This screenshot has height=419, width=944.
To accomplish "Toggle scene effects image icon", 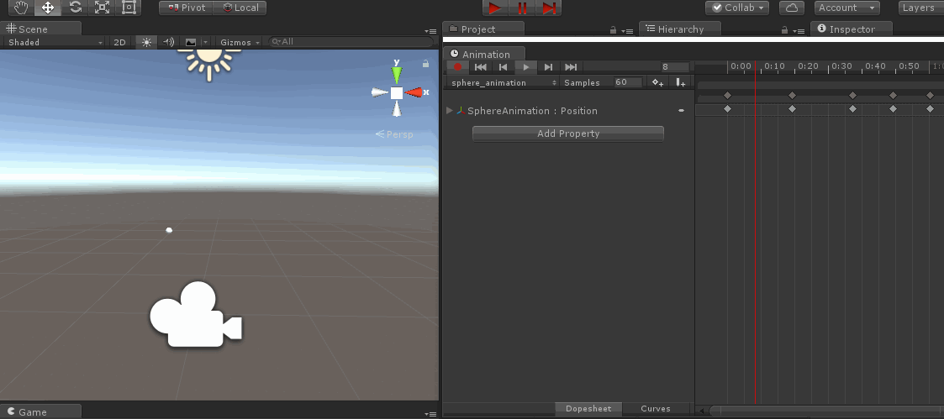I will coord(191,42).
